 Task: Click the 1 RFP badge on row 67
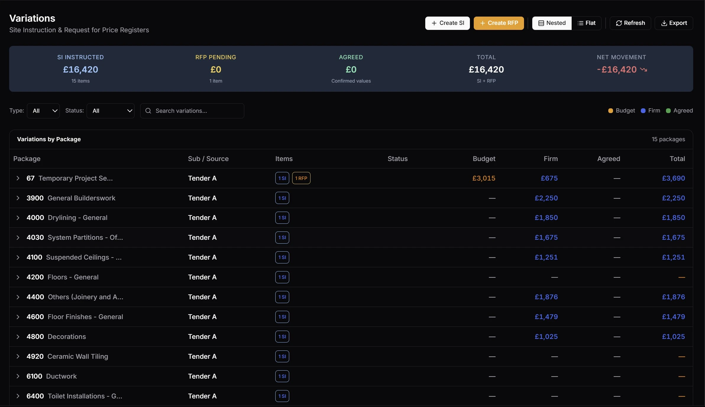coord(301,178)
